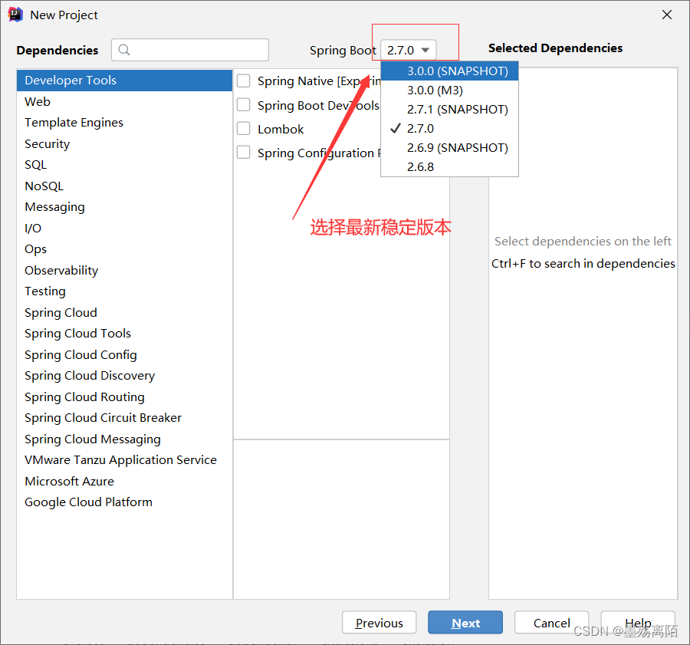Open the Observability category

(x=124, y=270)
